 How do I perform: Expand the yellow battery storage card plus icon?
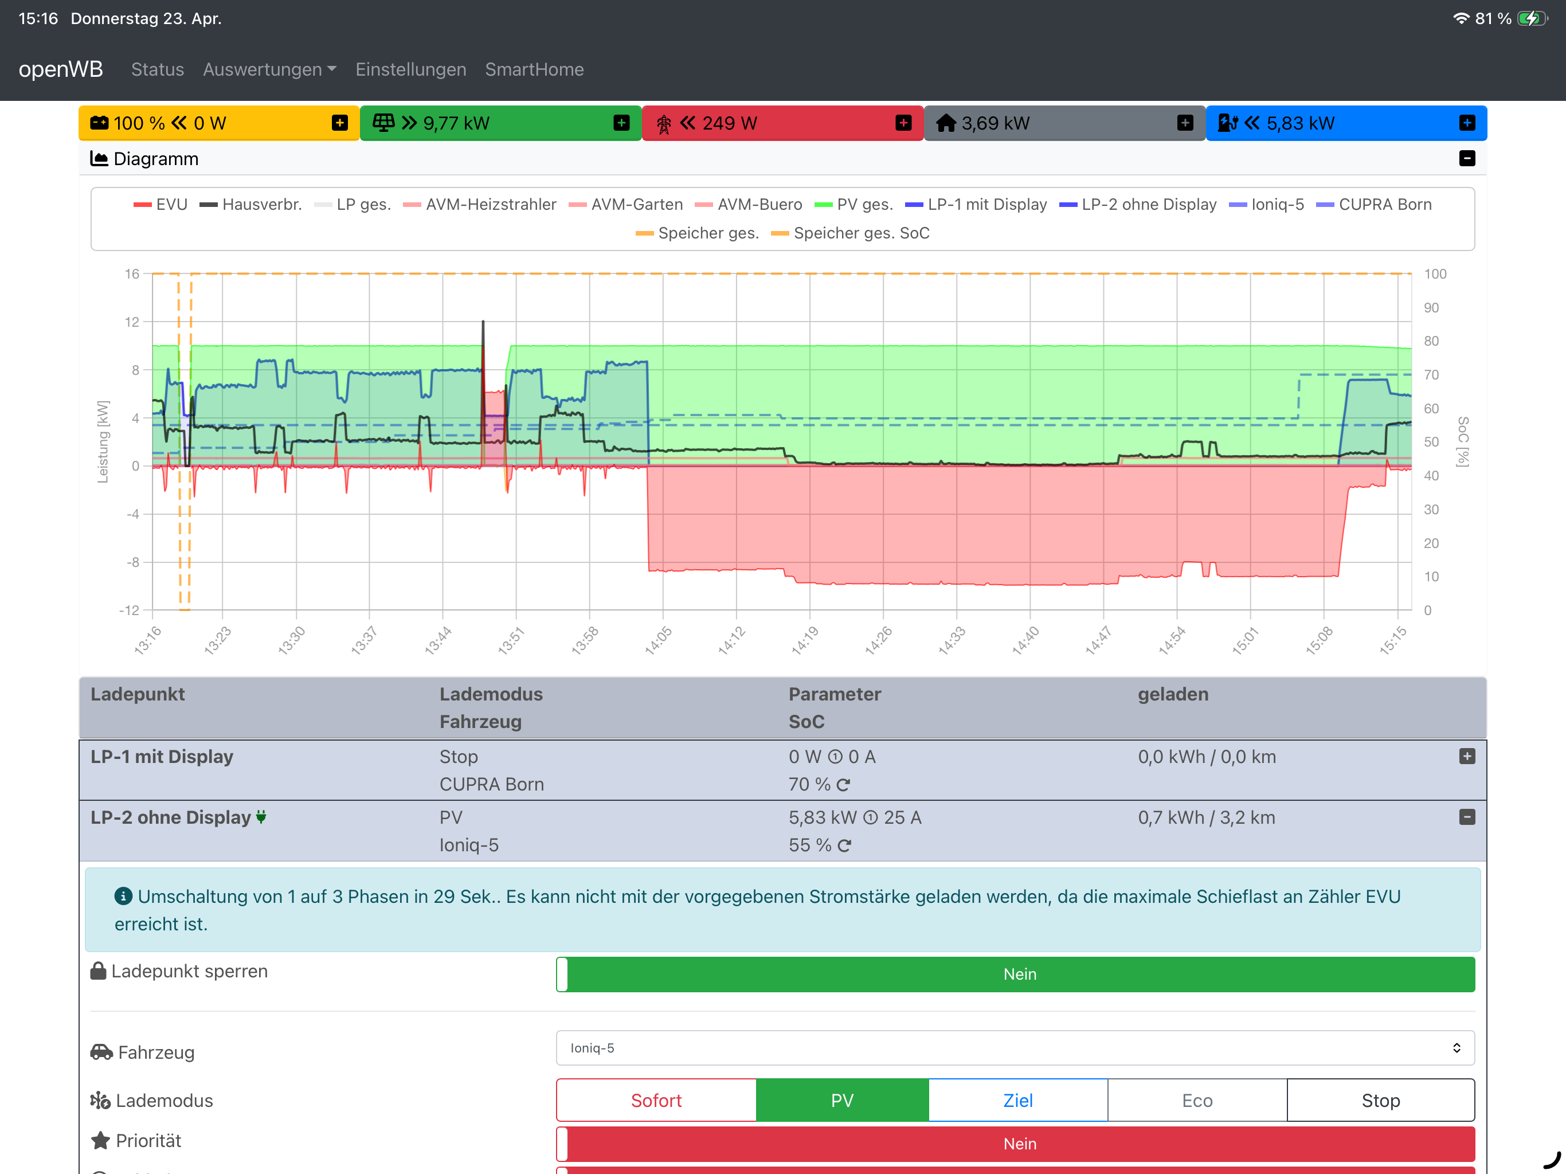340,123
